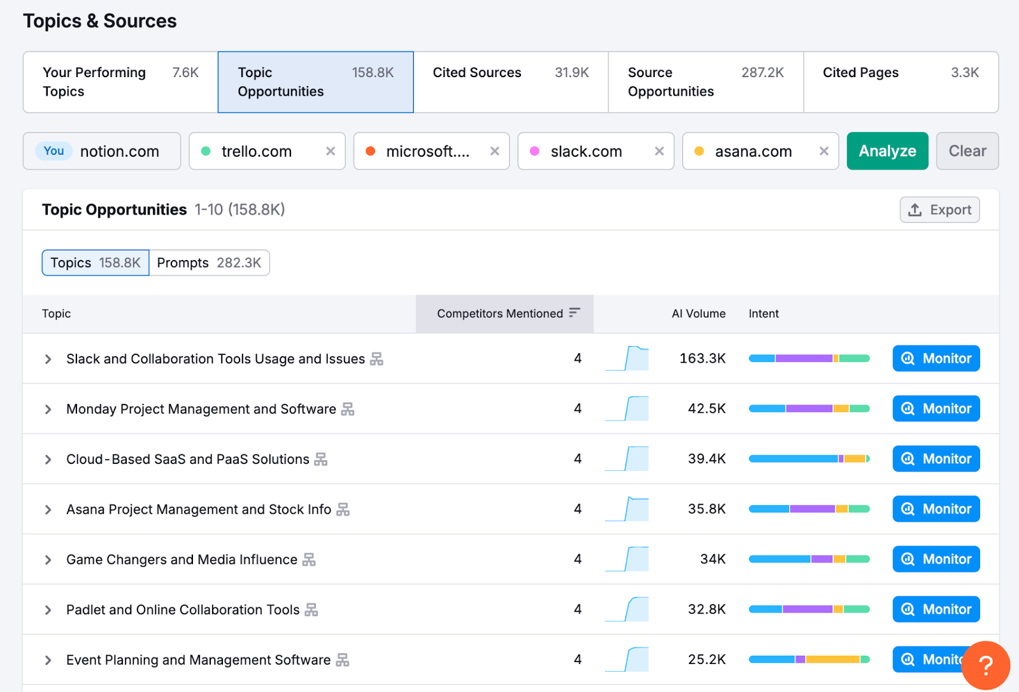Click the green color dot beside trello.com
Screen dimensions: 1019x692
point(205,151)
